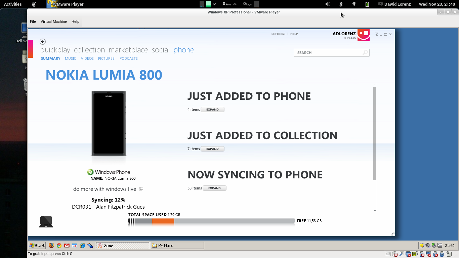
Task: Expand the Just Added to Phone list
Action: (212, 110)
